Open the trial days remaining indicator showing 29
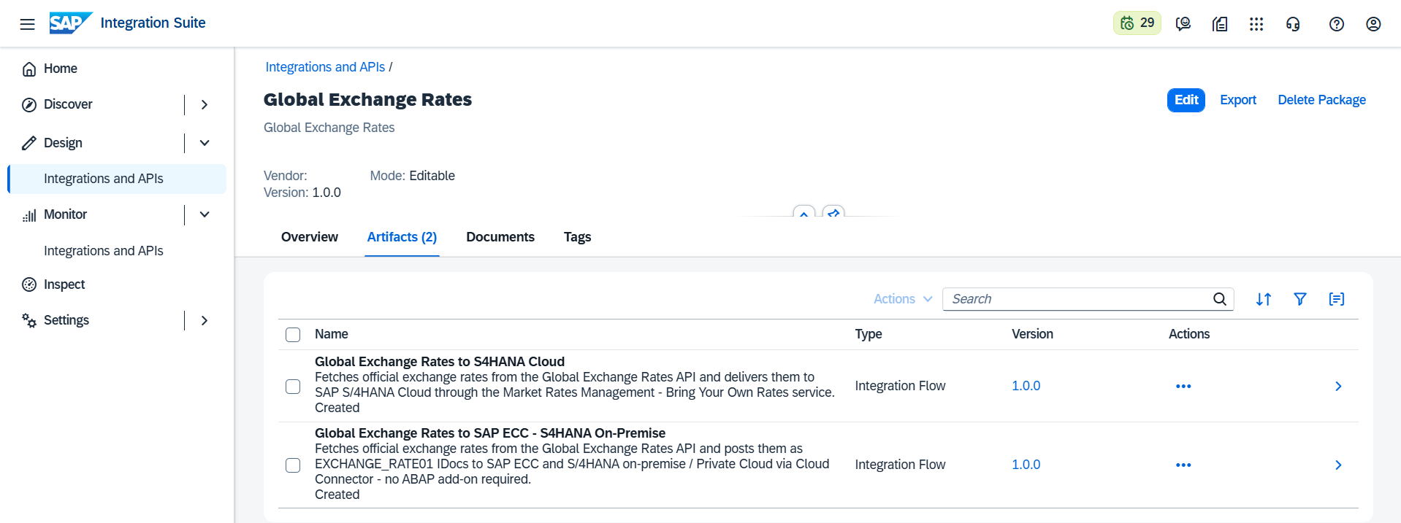This screenshot has width=1401, height=523. point(1137,23)
